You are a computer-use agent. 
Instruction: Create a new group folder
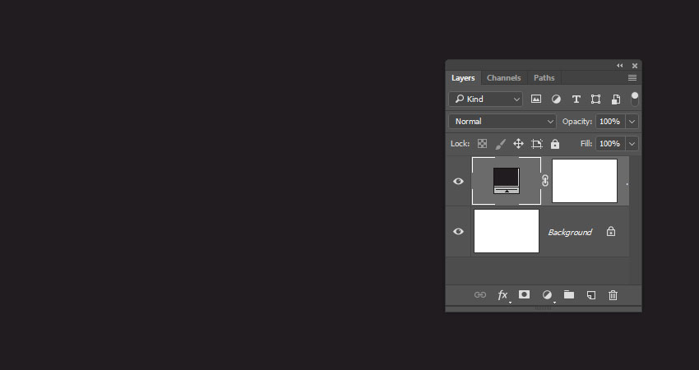click(x=569, y=295)
